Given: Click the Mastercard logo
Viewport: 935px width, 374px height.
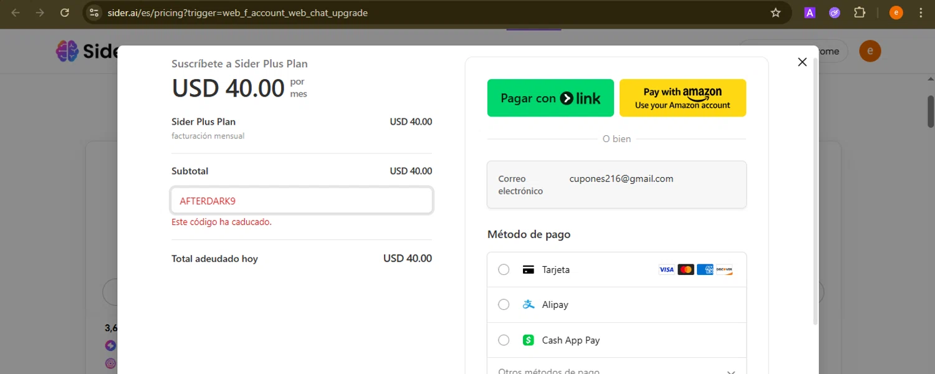Looking at the screenshot, I should [686, 270].
